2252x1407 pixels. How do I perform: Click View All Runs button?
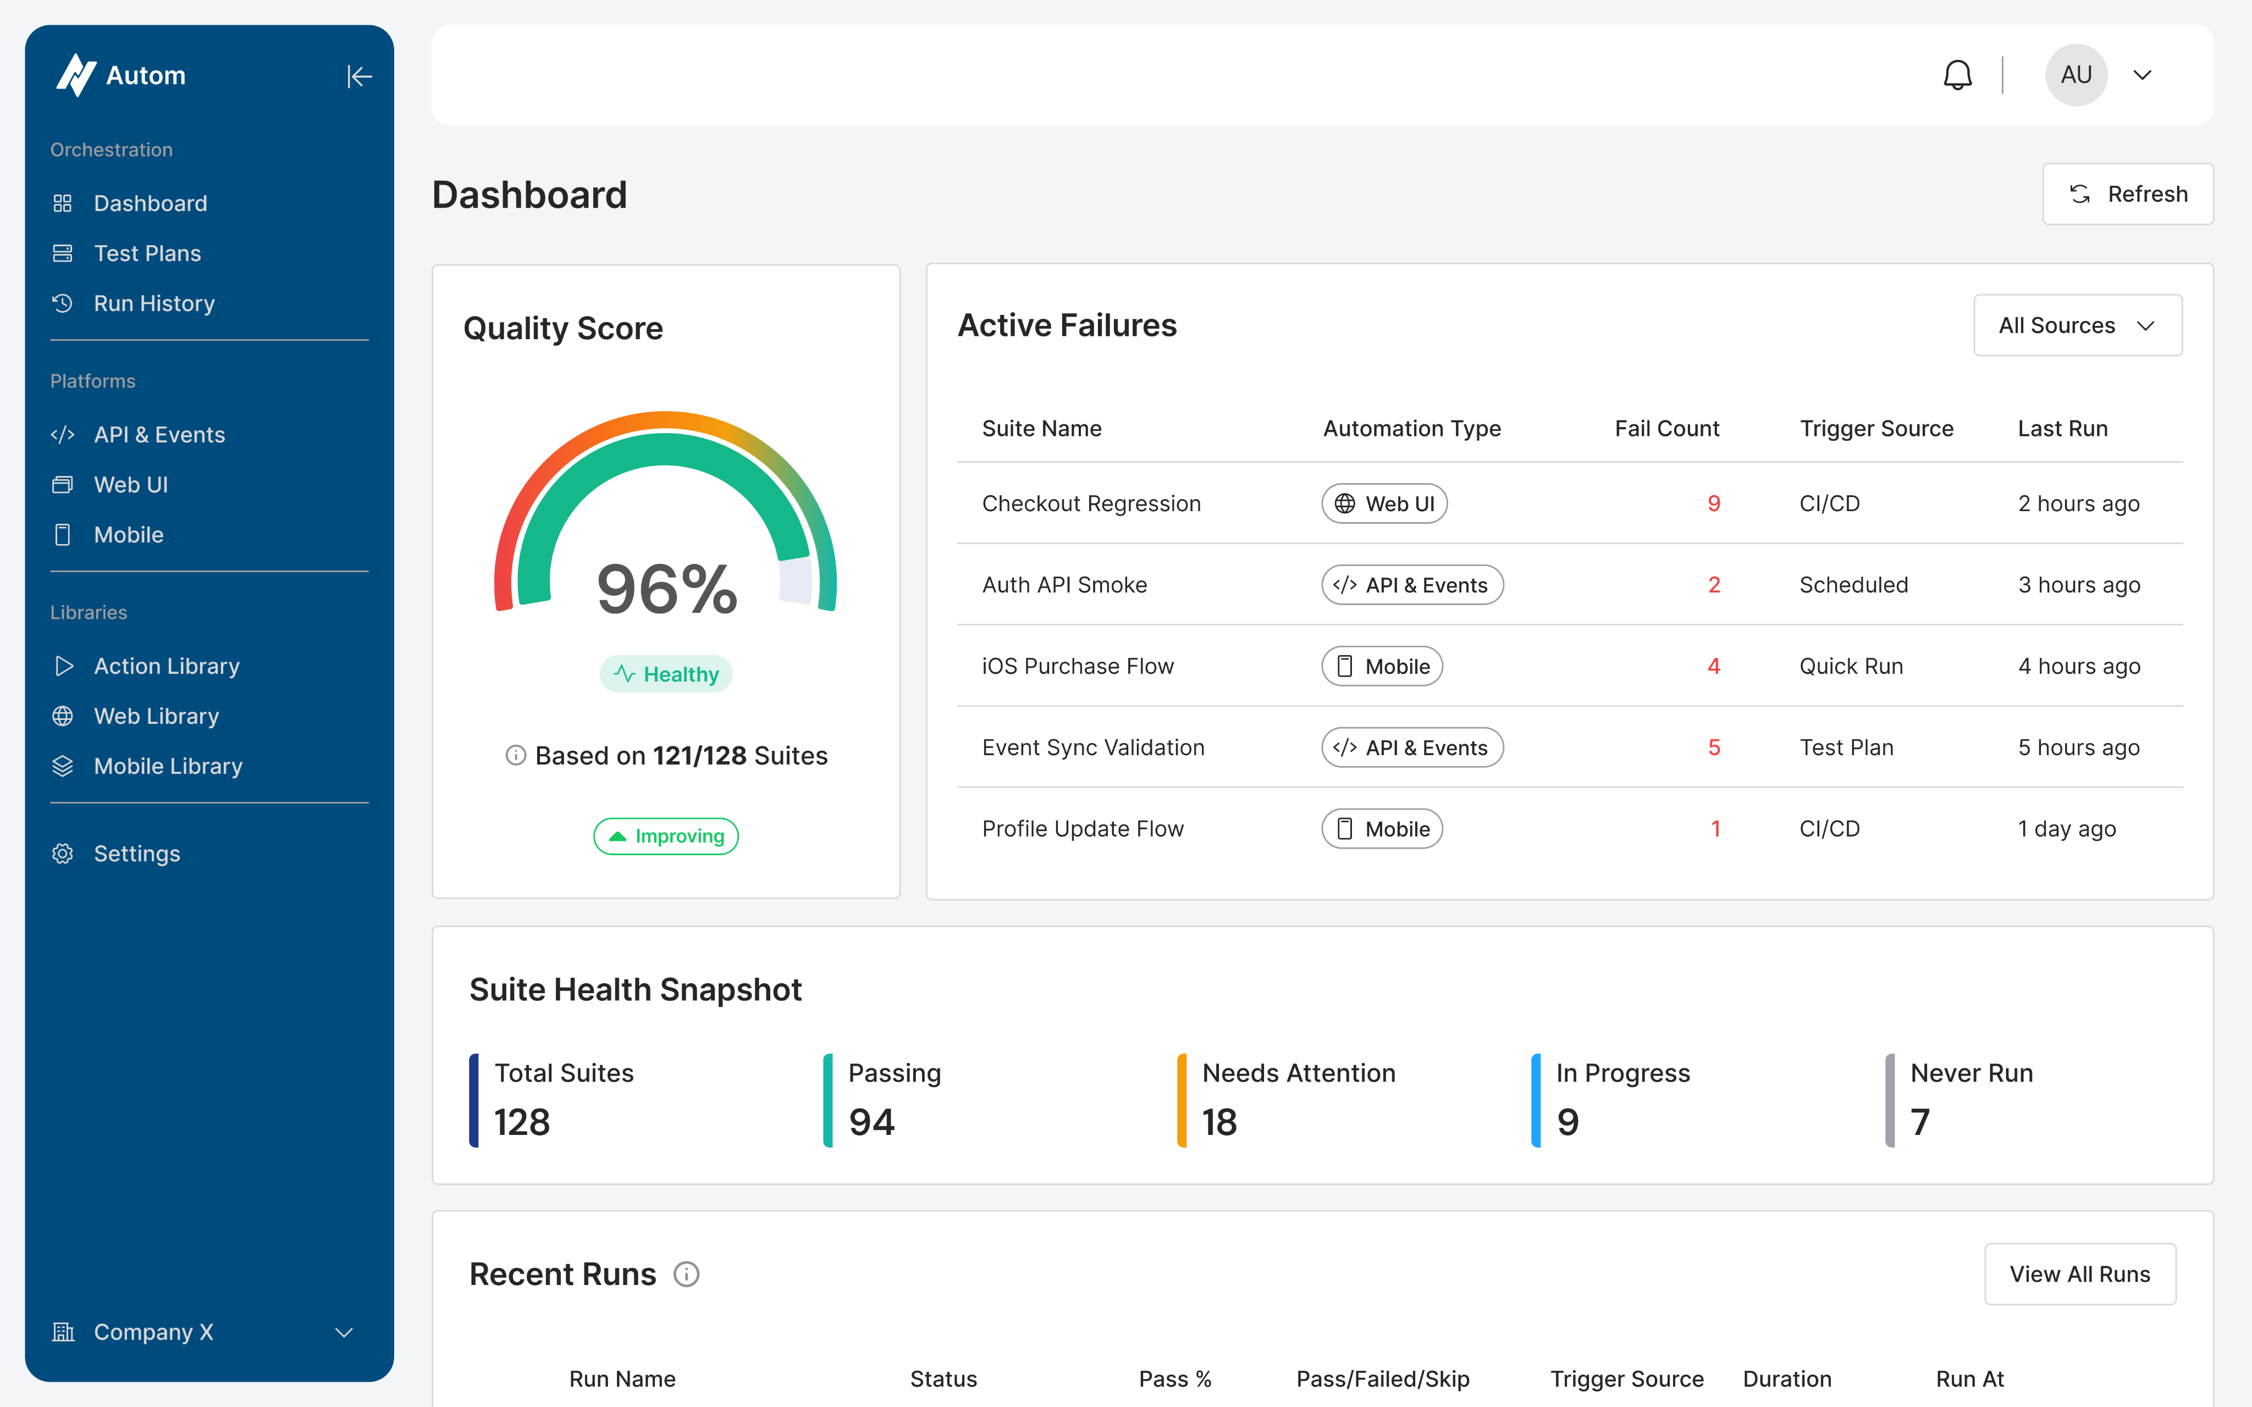(2080, 1274)
